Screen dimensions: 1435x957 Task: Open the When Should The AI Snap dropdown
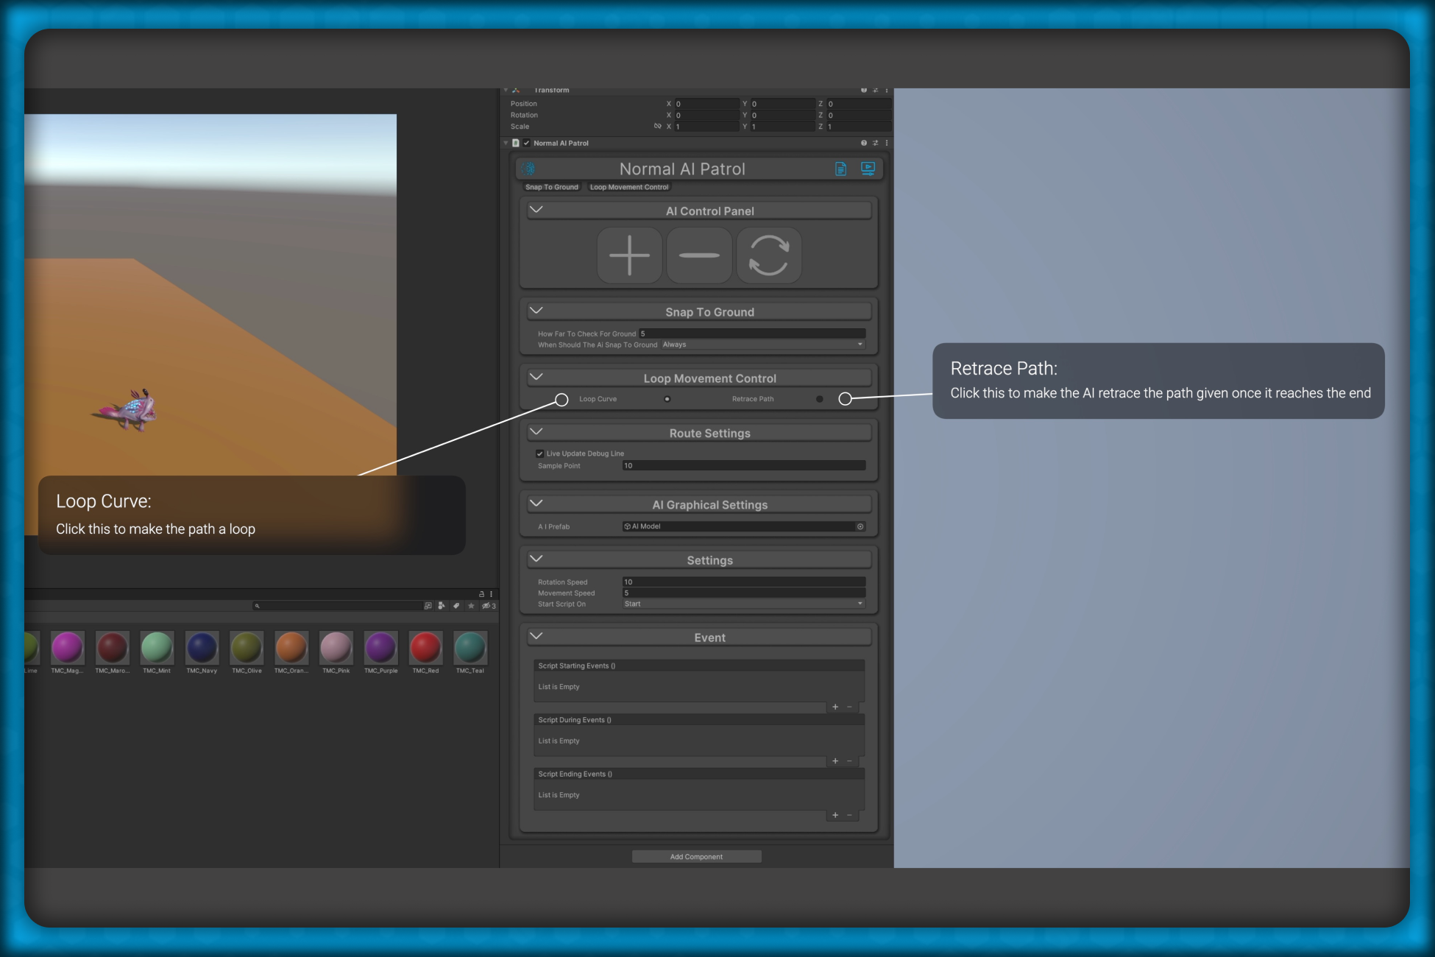[x=762, y=345]
